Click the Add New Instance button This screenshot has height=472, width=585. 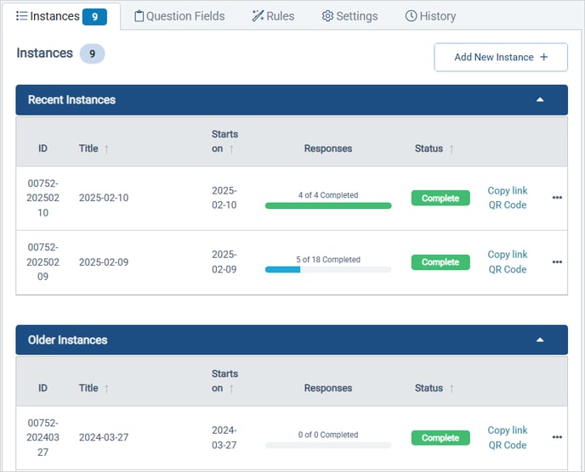(500, 57)
